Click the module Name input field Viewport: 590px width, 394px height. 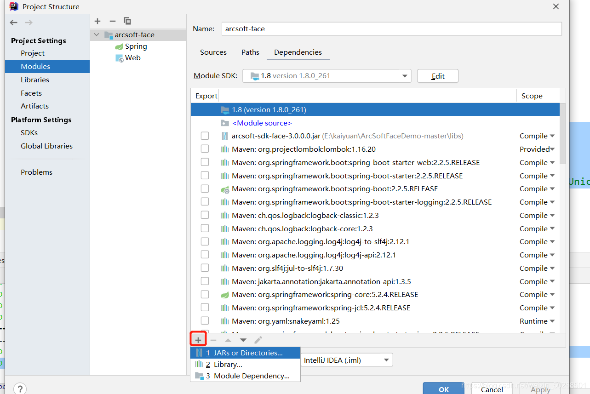[x=391, y=29]
